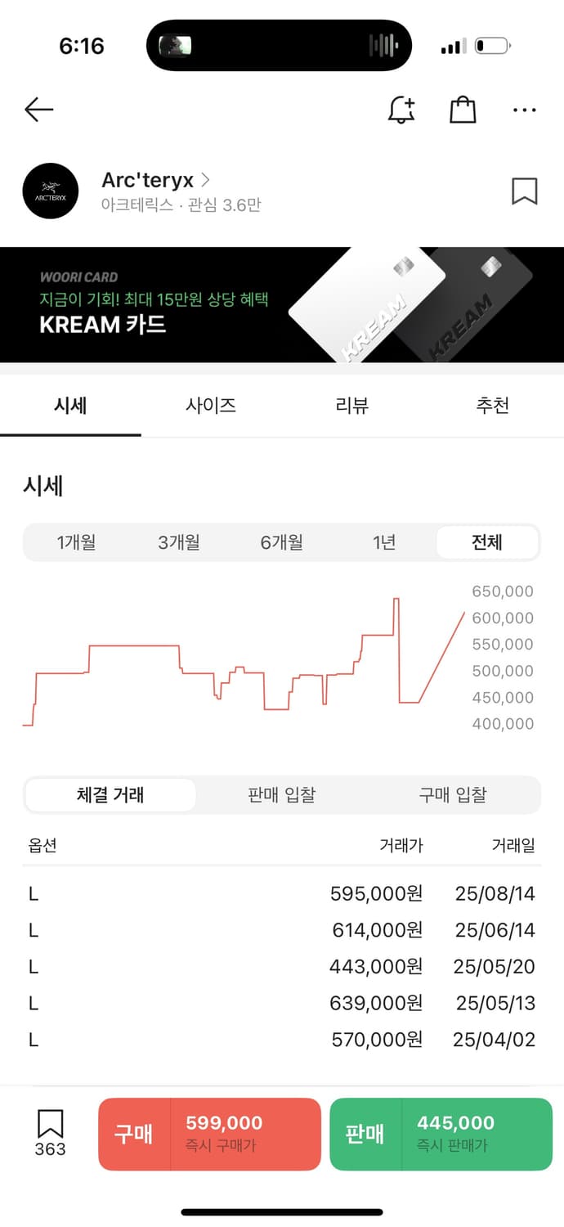Select the 1개월 chart period
Image resolution: width=564 pixels, height=1227 pixels.
coord(76,542)
